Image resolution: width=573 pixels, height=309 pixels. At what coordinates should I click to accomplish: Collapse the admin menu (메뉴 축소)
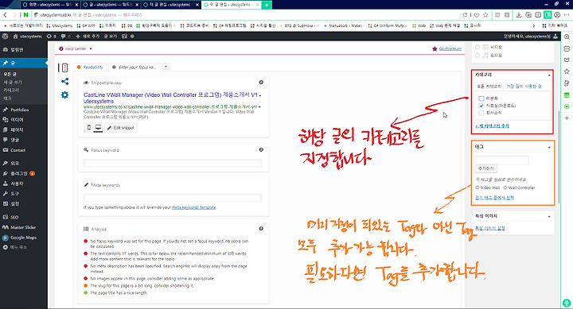(x=14, y=247)
